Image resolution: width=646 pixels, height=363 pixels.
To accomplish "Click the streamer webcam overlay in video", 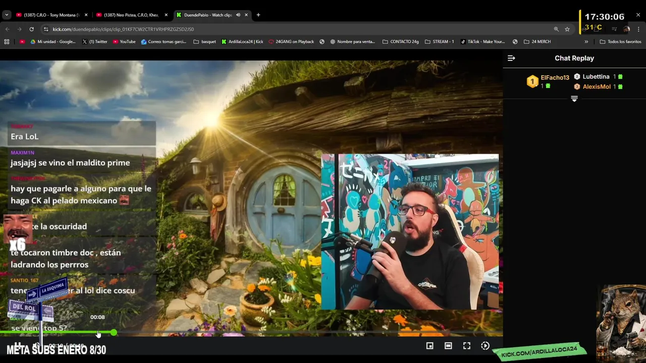I will pos(410,232).
